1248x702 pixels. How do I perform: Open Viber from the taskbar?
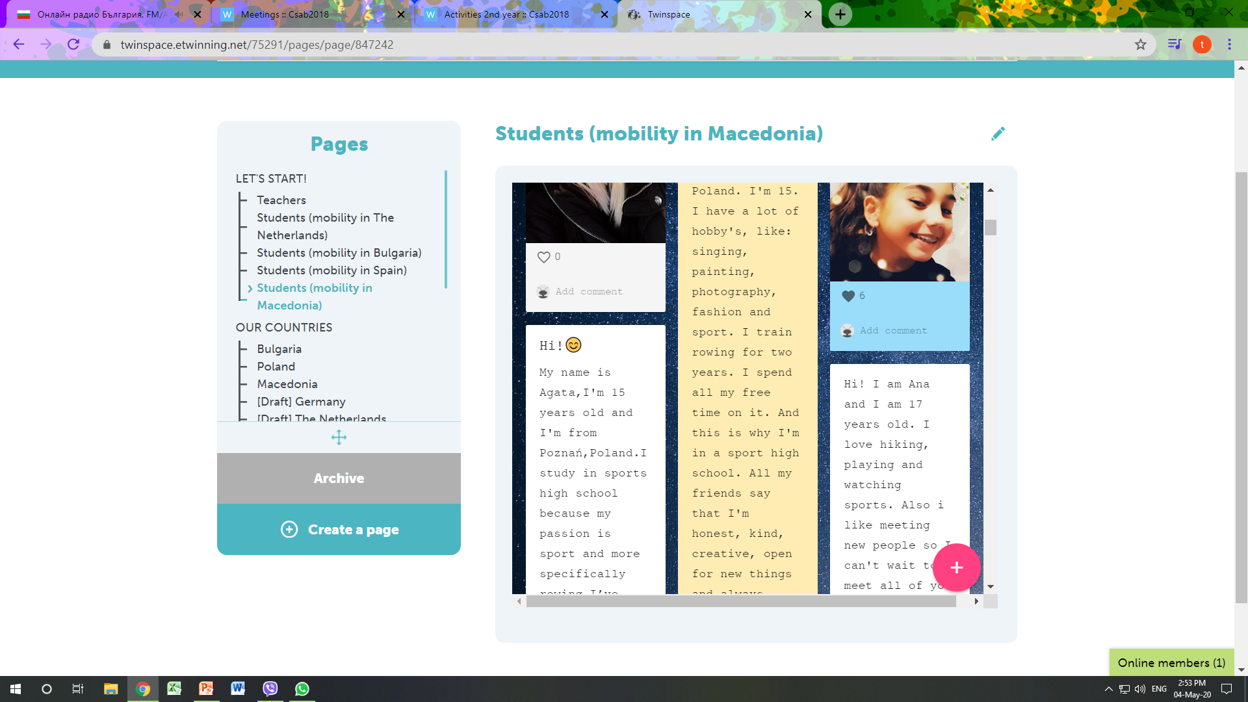(270, 689)
